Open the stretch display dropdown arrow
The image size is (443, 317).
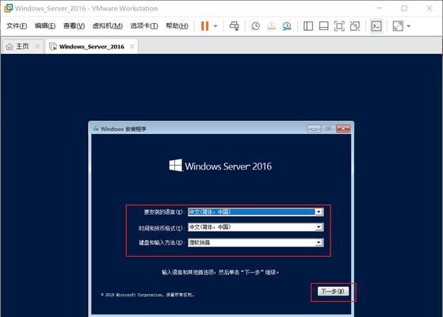click(x=409, y=26)
